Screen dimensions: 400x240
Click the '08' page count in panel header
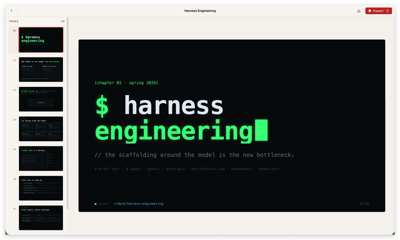pyautogui.click(x=63, y=21)
